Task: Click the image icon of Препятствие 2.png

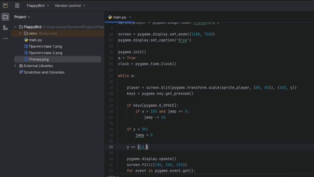Action: pyautogui.click(x=26, y=53)
